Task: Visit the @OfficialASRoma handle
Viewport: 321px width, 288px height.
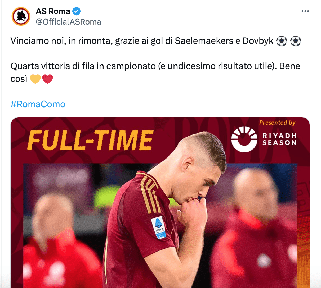Action: (68, 22)
